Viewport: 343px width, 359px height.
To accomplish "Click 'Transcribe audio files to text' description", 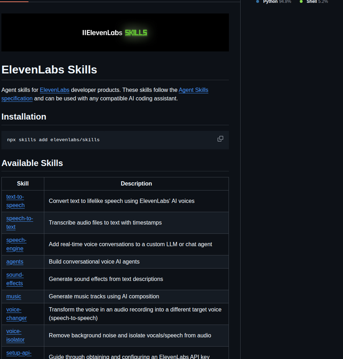I will click(x=105, y=222).
